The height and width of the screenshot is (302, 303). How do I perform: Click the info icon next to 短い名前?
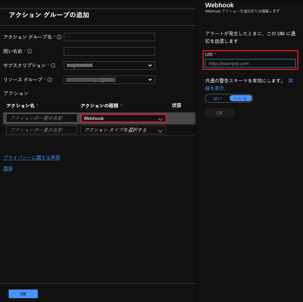click(29, 51)
